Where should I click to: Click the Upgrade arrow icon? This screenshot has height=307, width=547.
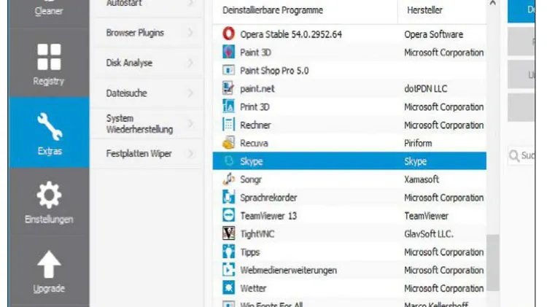coord(49,265)
